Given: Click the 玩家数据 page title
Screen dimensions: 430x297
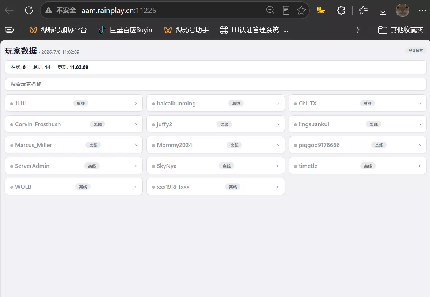Looking at the screenshot, I should [x=21, y=51].
